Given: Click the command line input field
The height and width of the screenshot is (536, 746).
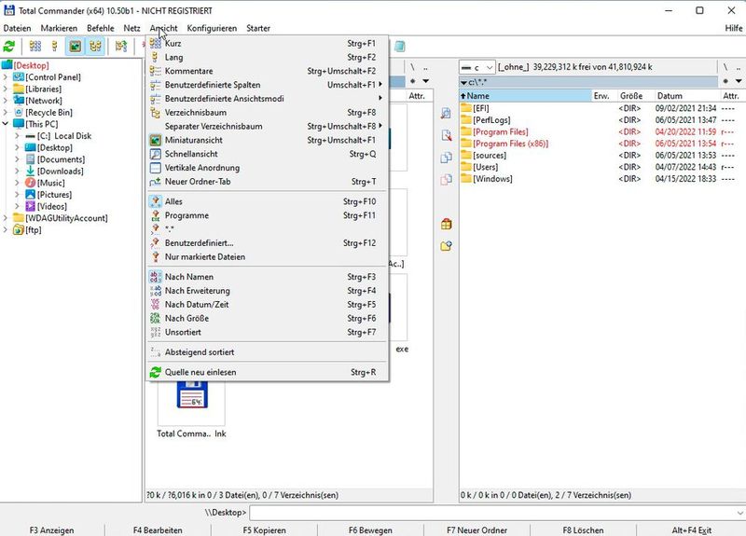Looking at the screenshot, I should [x=497, y=513].
